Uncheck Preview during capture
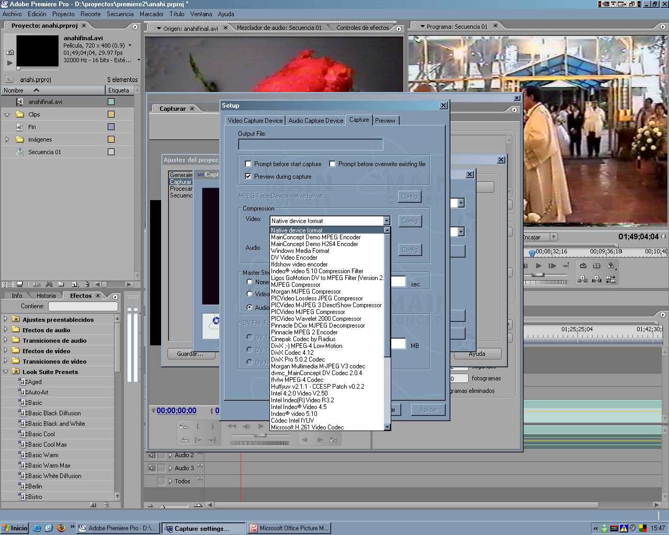This screenshot has height=535, width=669. 248,177
